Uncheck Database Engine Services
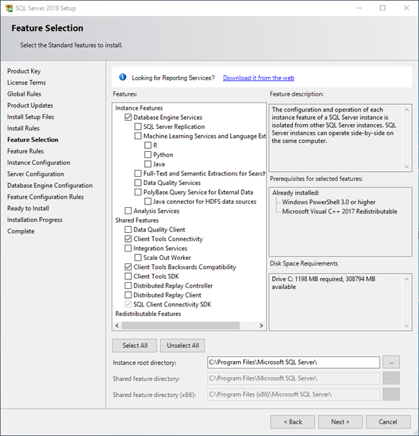Viewport: 419px width, 436px height. tap(128, 117)
